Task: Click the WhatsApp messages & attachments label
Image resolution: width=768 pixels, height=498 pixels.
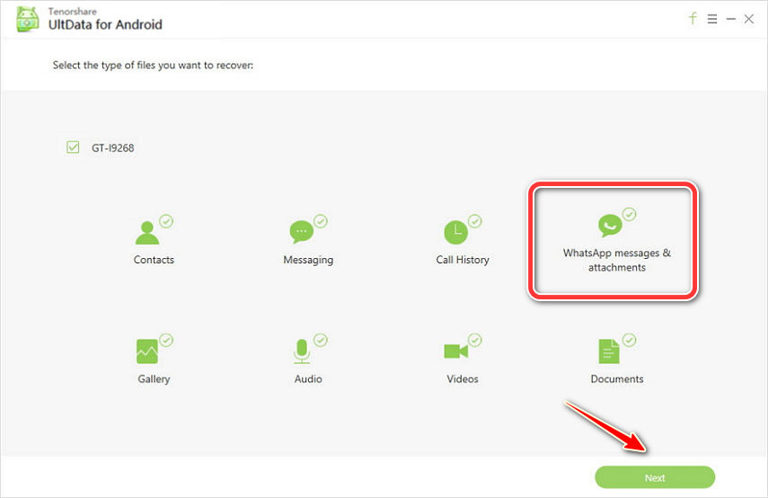Action: pyautogui.click(x=617, y=261)
